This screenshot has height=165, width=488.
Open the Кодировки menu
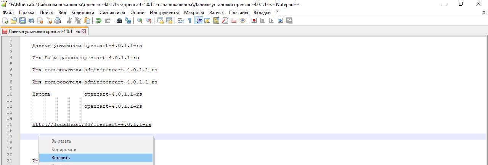[82, 12]
